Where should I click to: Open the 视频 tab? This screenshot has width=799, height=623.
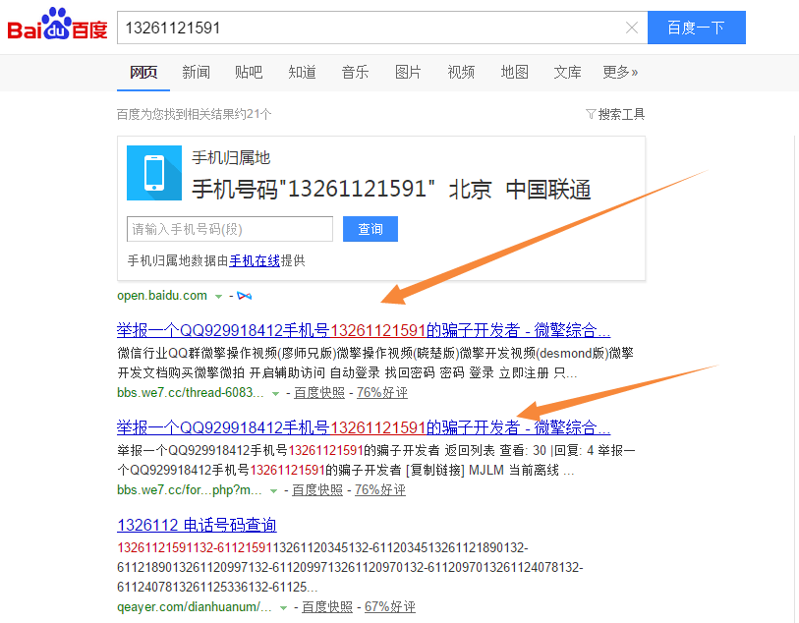[461, 72]
